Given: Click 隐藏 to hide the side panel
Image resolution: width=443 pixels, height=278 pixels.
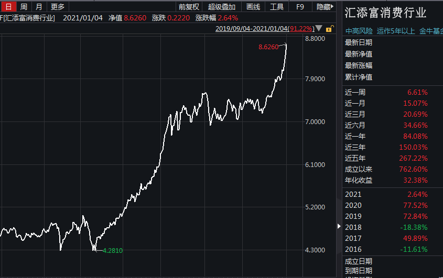Looking at the screenshot, I should pyautogui.click(x=325, y=6).
